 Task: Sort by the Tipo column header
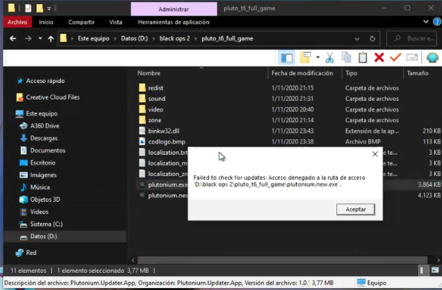[x=351, y=73]
